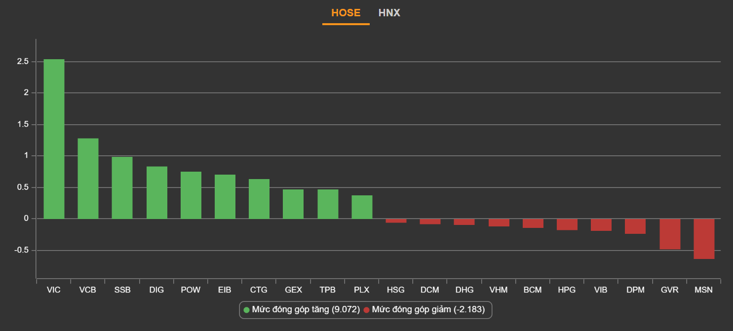The height and width of the screenshot is (331, 733).
Task: Click the red MSN bar
Action: [704, 239]
